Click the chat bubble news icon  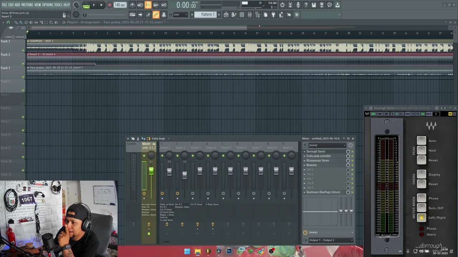point(330,5)
